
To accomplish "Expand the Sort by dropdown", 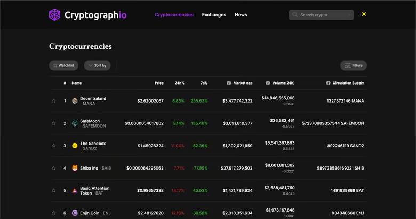I will pos(98,65).
